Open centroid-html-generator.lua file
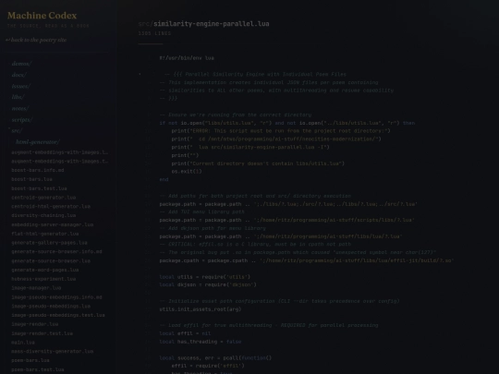Viewport: 499px width, 374px height. [51, 207]
